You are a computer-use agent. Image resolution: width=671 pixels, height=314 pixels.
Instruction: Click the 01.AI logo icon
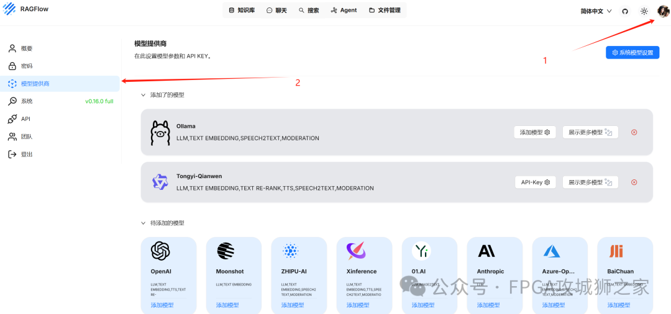pyautogui.click(x=421, y=251)
